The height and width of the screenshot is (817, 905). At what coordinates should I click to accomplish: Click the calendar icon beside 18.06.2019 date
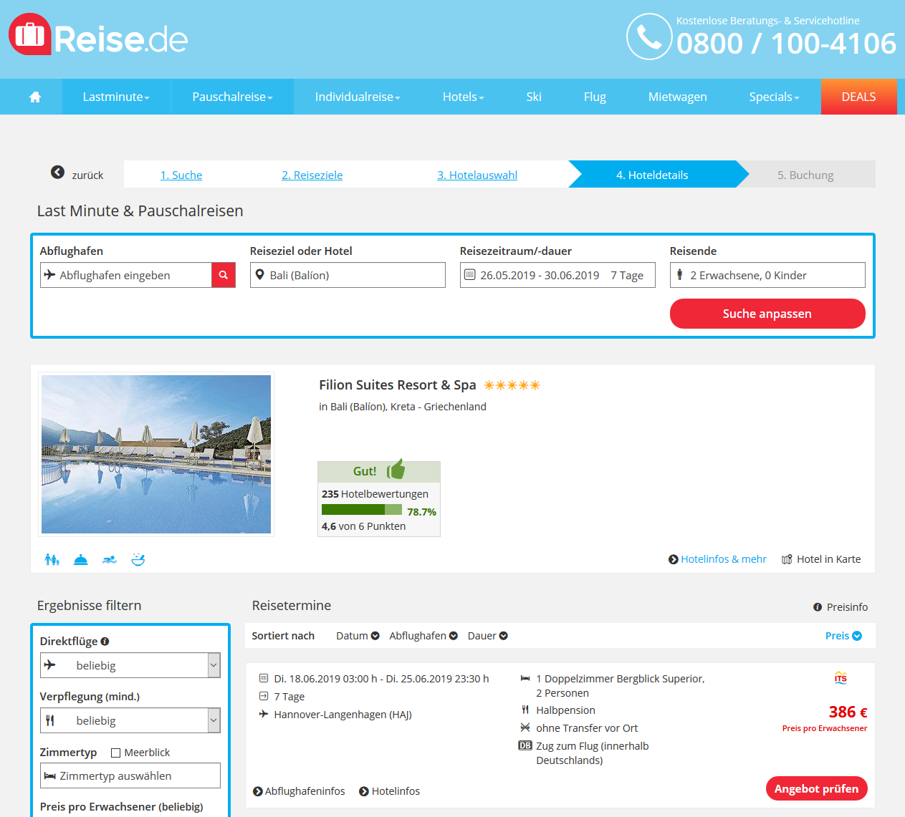(264, 678)
